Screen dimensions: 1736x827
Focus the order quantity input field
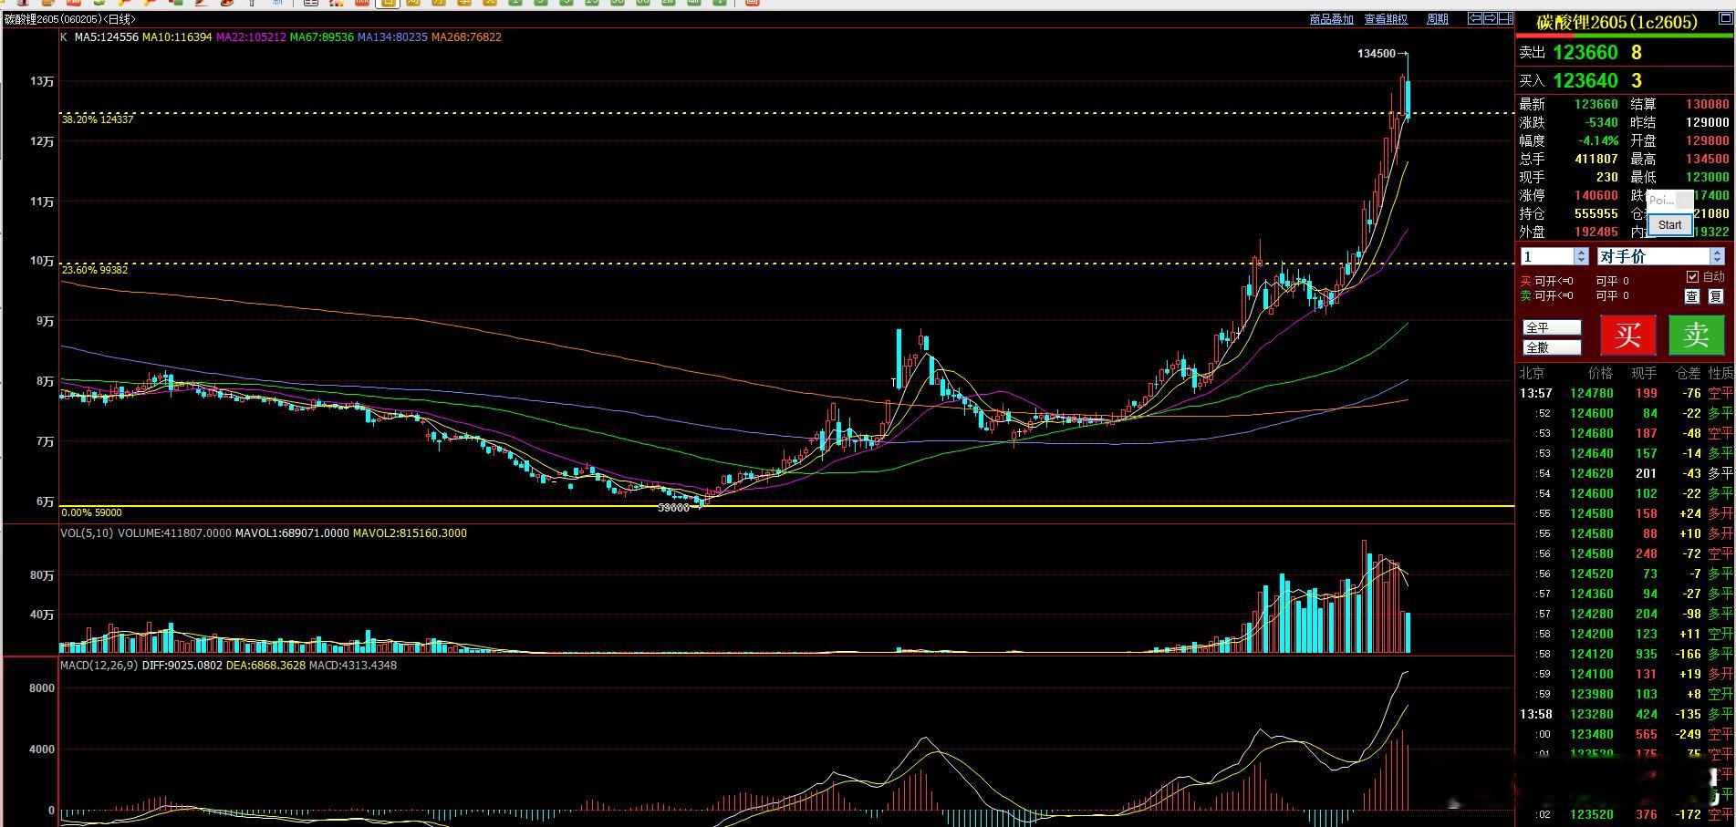(1547, 256)
